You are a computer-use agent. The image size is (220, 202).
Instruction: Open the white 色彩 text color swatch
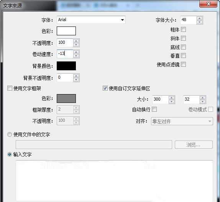point(66,31)
